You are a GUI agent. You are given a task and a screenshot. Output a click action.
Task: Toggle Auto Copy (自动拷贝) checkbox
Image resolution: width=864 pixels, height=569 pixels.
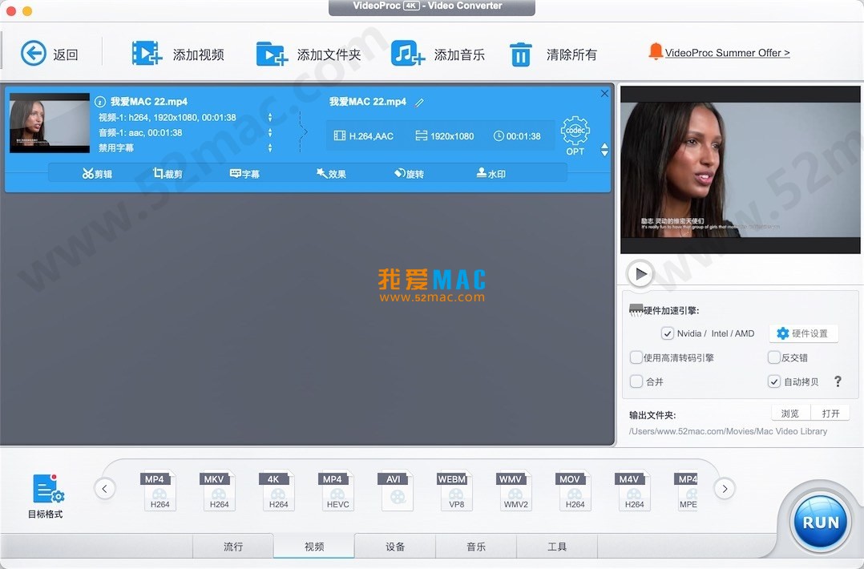tap(773, 381)
